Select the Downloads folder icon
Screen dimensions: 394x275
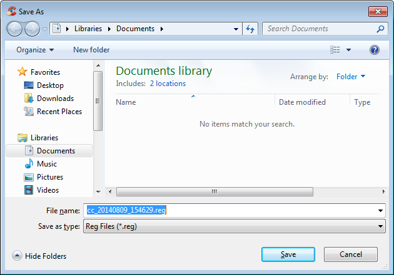tap(29, 99)
